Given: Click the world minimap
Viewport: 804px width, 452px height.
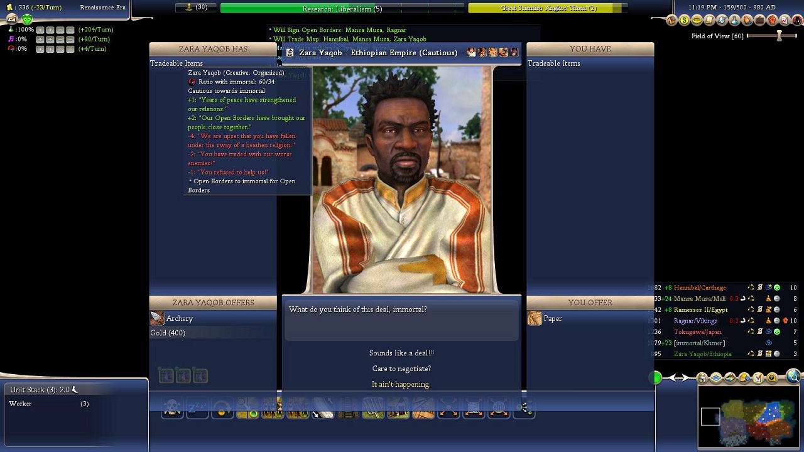Looking at the screenshot, I should pos(748,417).
